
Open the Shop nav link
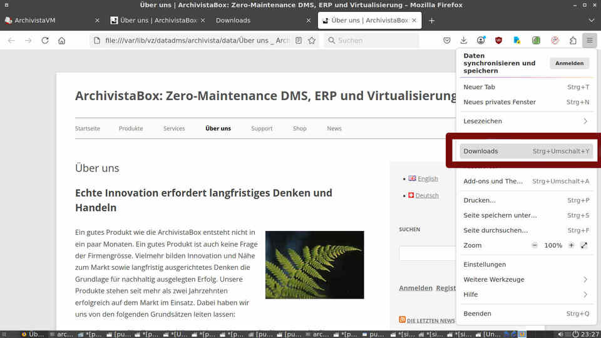[300, 128]
